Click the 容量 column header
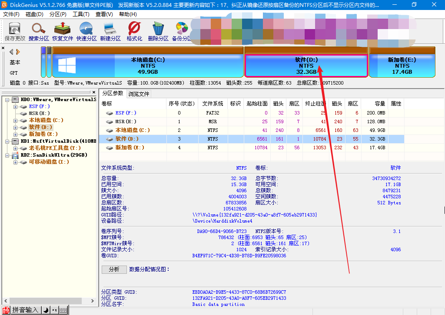Image resolution: width=445 pixels, height=315 pixels. 379,104
